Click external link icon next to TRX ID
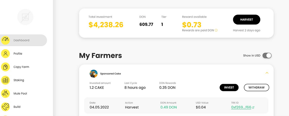The width and height of the screenshot is (289, 116). (x=253, y=107)
